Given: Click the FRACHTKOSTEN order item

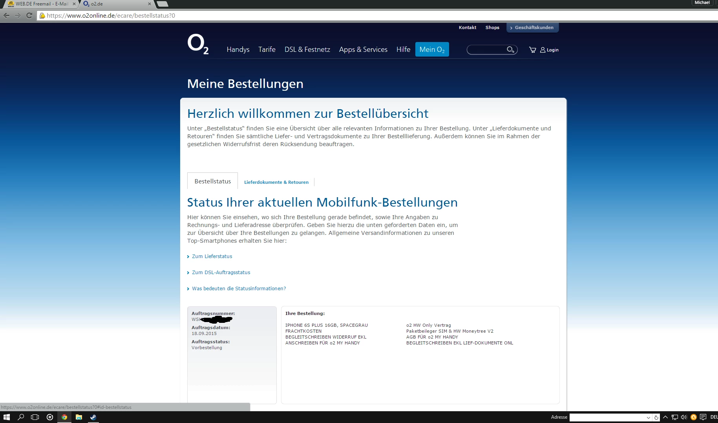Looking at the screenshot, I should [x=303, y=331].
